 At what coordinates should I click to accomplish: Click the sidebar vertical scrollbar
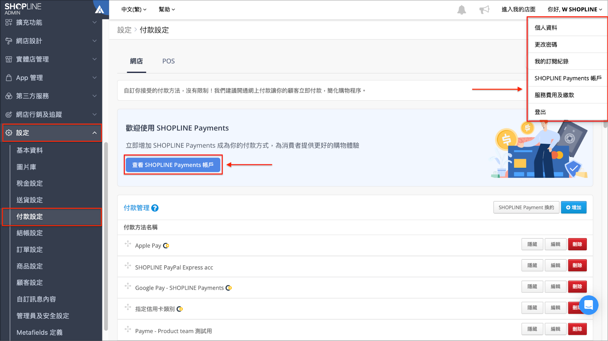click(106, 236)
